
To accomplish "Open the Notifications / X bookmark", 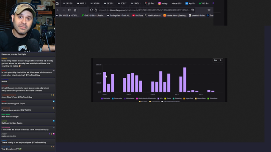I will (x=153, y=16).
